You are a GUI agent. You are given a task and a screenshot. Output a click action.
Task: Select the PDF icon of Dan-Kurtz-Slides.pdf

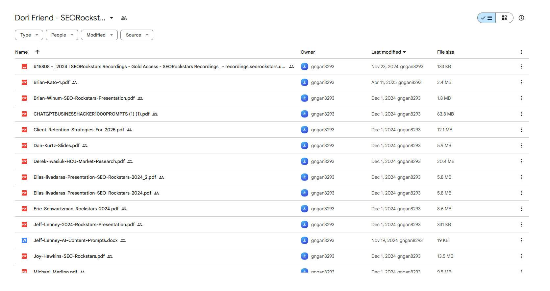click(24, 145)
